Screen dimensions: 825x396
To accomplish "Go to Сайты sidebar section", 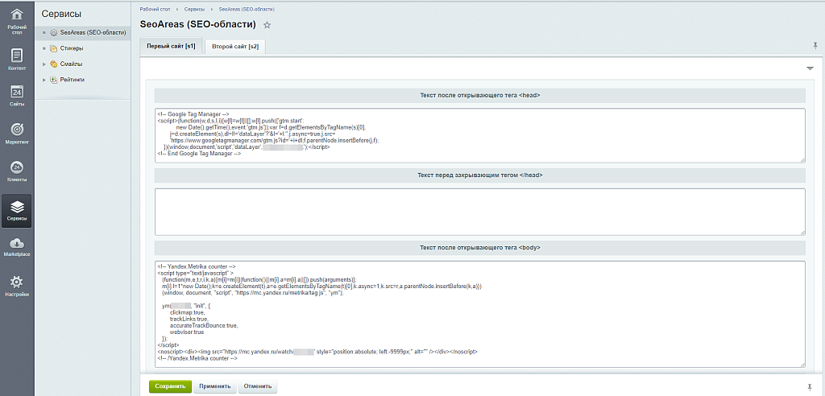I will 17,96.
